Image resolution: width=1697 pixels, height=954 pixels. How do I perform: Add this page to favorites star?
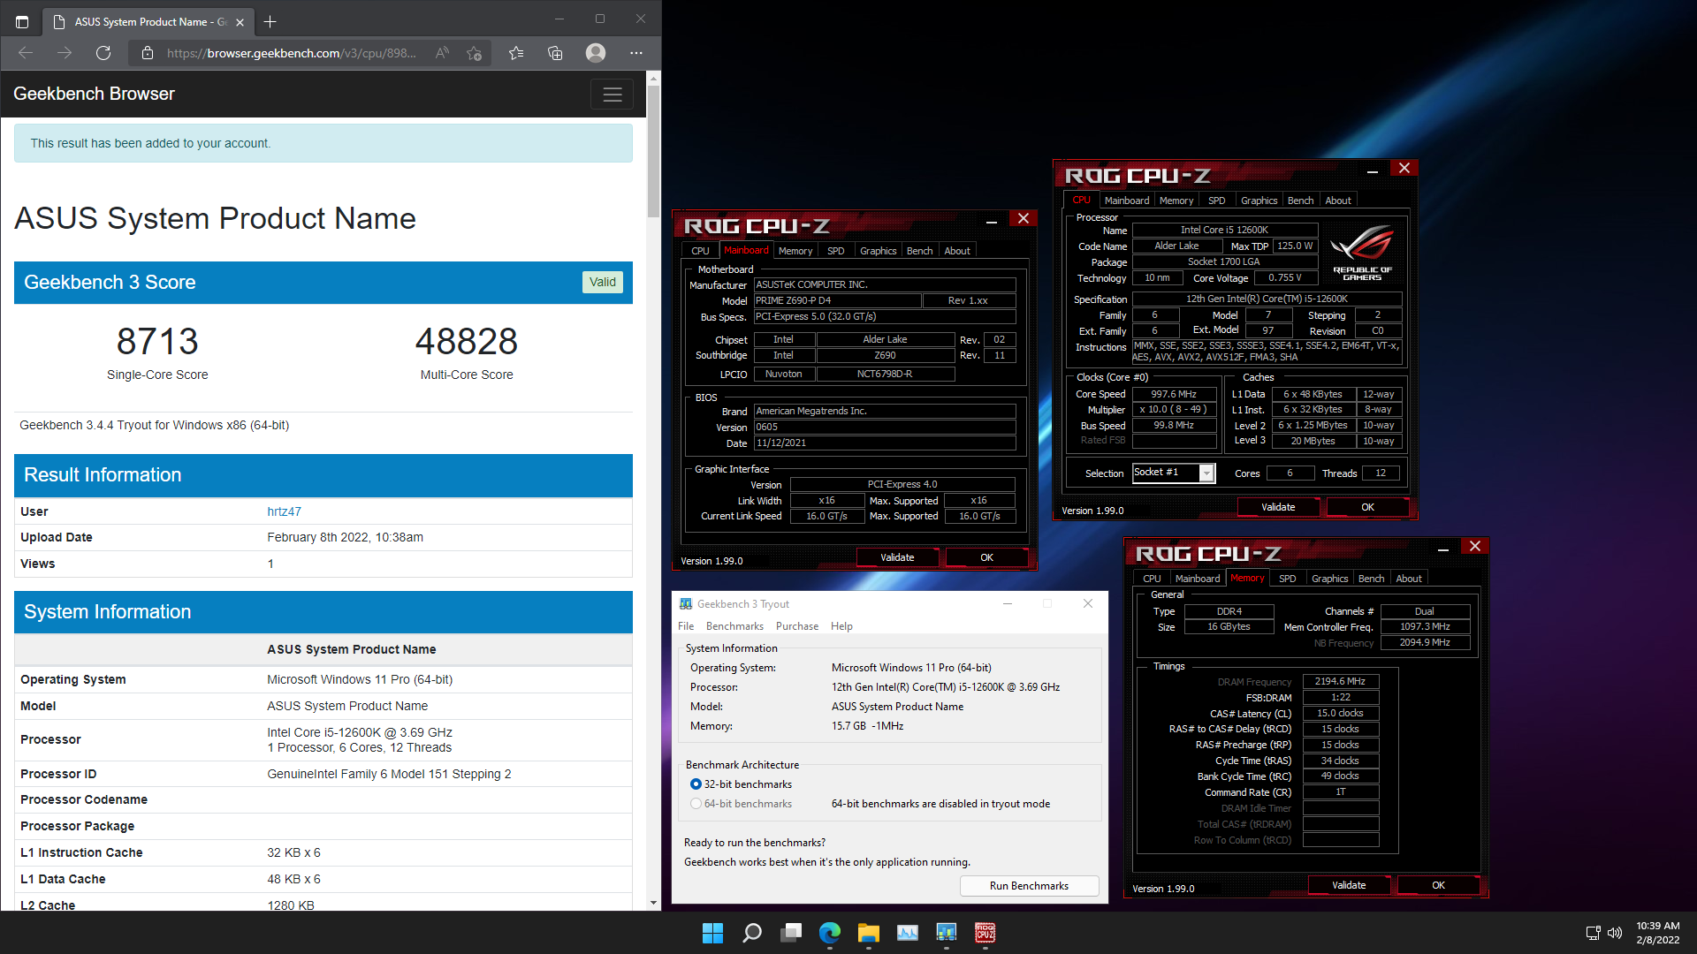coord(475,53)
